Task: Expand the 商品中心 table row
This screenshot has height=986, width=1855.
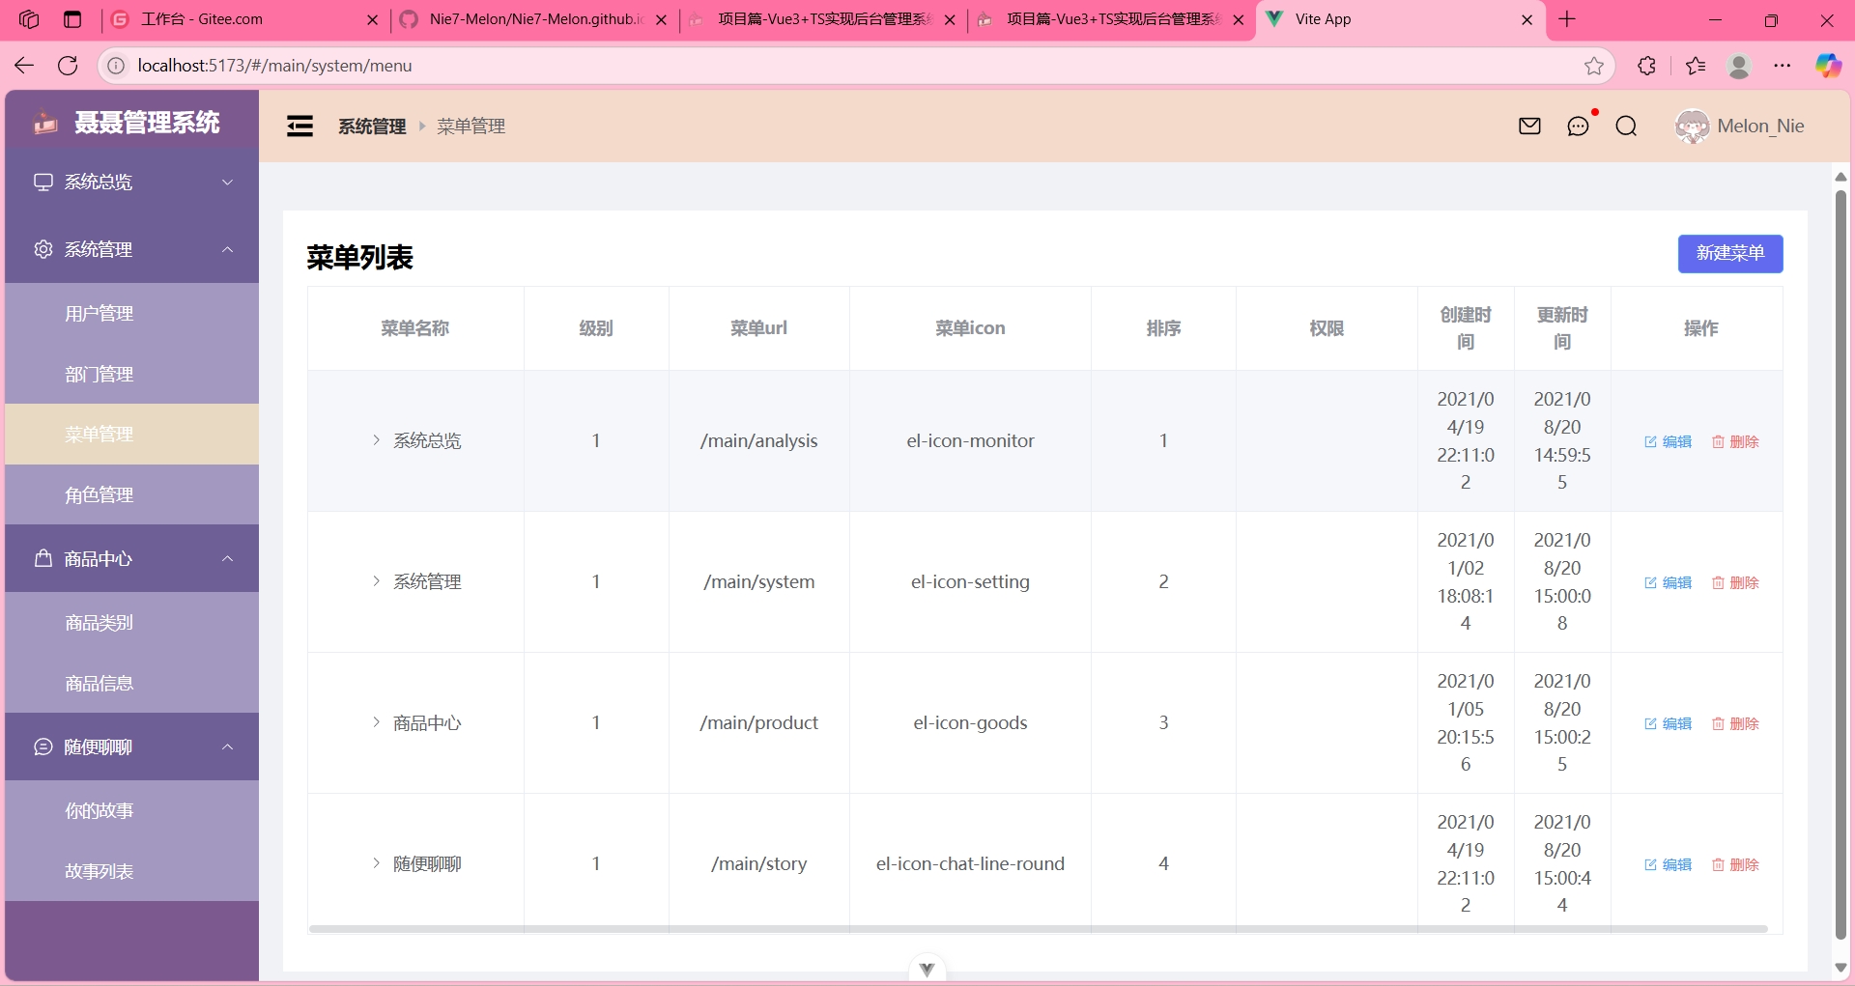Action: 376,722
